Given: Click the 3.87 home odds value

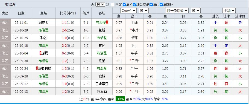Looking at the screenshot, I should click(165, 30).
